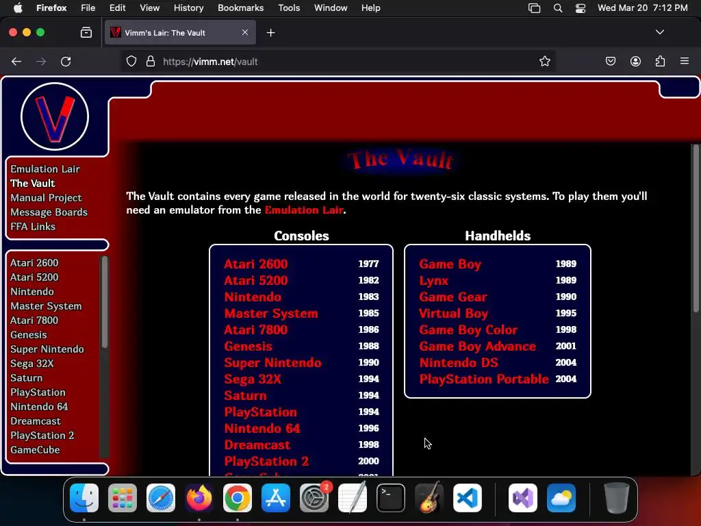Click Emulation Lair link in intro text
The width and height of the screenshot is (701, 526).
coord(304,210)
